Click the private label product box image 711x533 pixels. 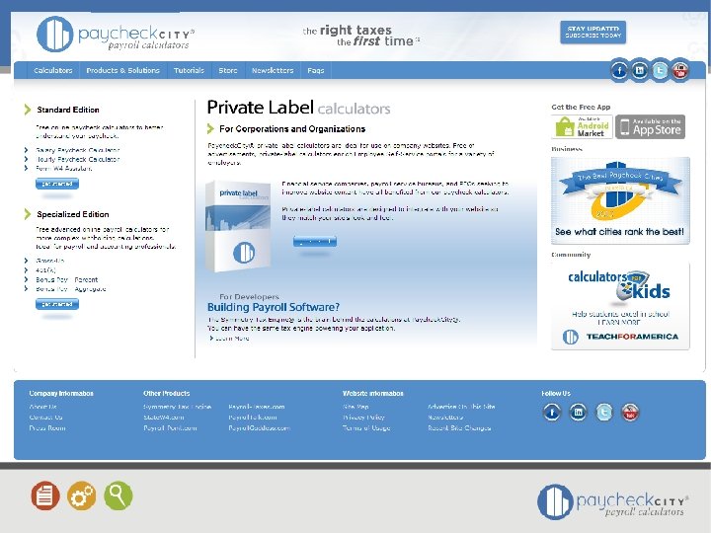pyautogui.click(x=238, y=226)
